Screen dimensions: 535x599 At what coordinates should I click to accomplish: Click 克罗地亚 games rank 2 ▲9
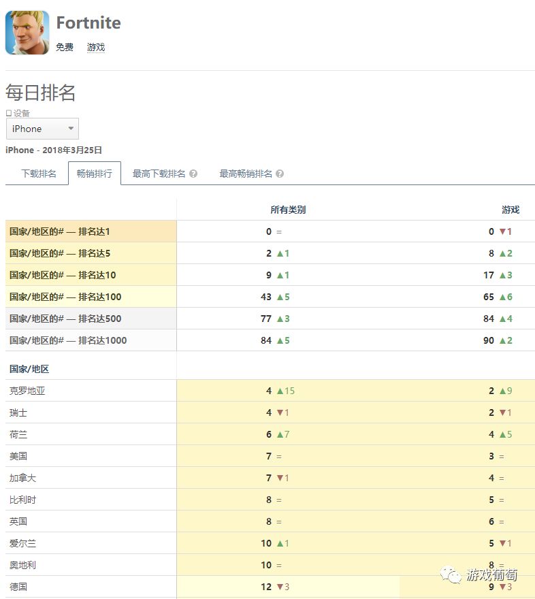tap(500, 391)
